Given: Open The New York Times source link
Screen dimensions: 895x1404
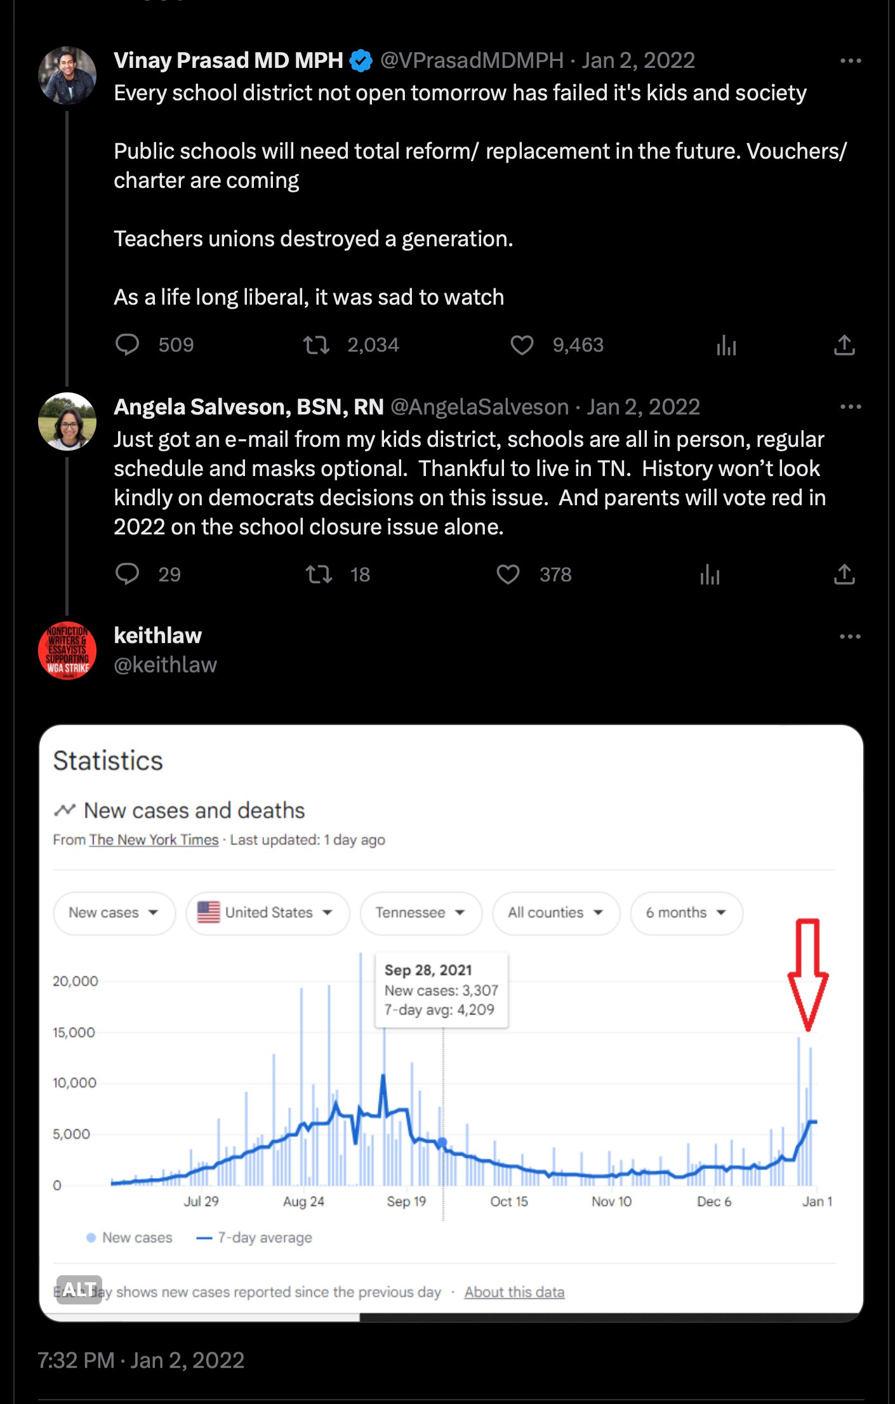Looking at the screenshot, I should (154, 840).
